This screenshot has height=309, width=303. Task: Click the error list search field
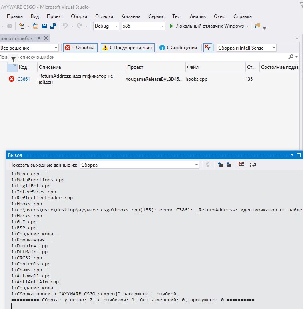pyautogui.click(x=148, y=57)
